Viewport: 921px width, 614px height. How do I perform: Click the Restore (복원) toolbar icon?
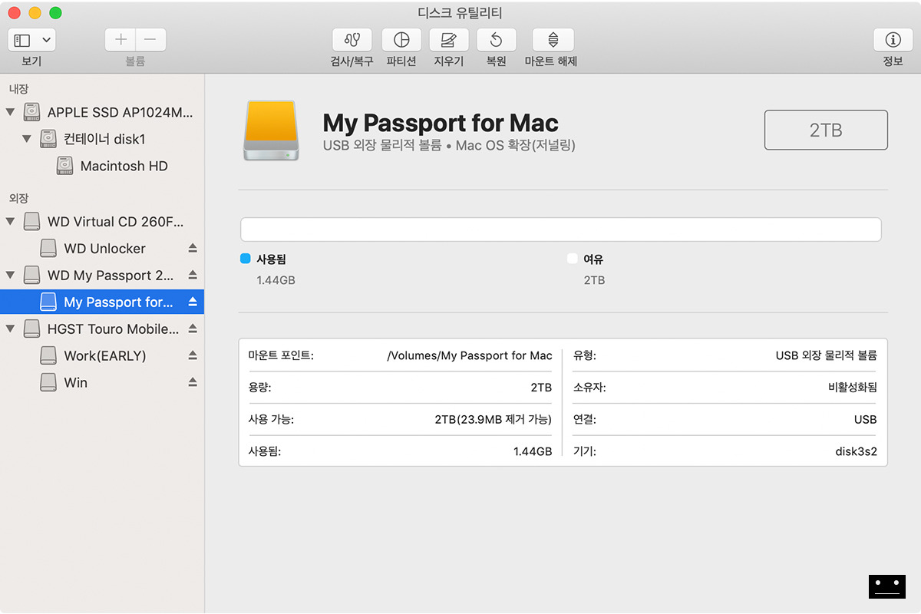tap(497, 40)
